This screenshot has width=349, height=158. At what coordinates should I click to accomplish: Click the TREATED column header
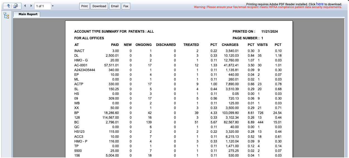(x=191, y=45)
